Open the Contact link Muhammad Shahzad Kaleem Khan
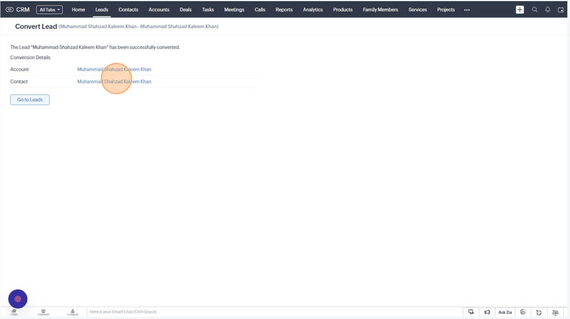The width and height of the screenshot is (570, 319). (x=114, y=82)
